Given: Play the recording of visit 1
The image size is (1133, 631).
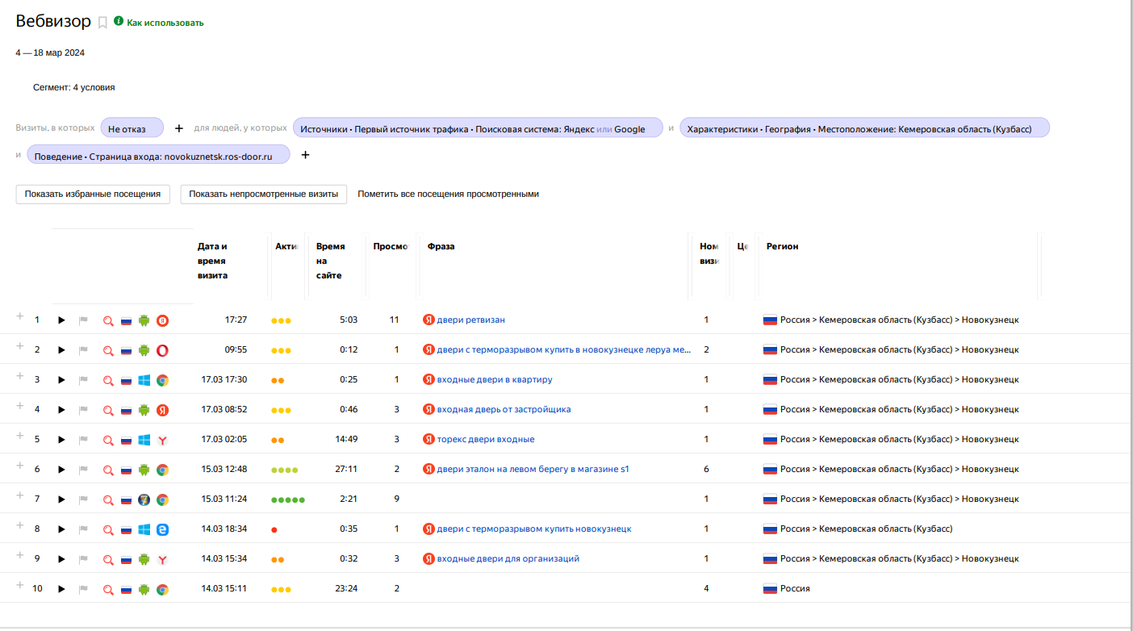Looking at the screenshot, I should [x=61, y=320].
